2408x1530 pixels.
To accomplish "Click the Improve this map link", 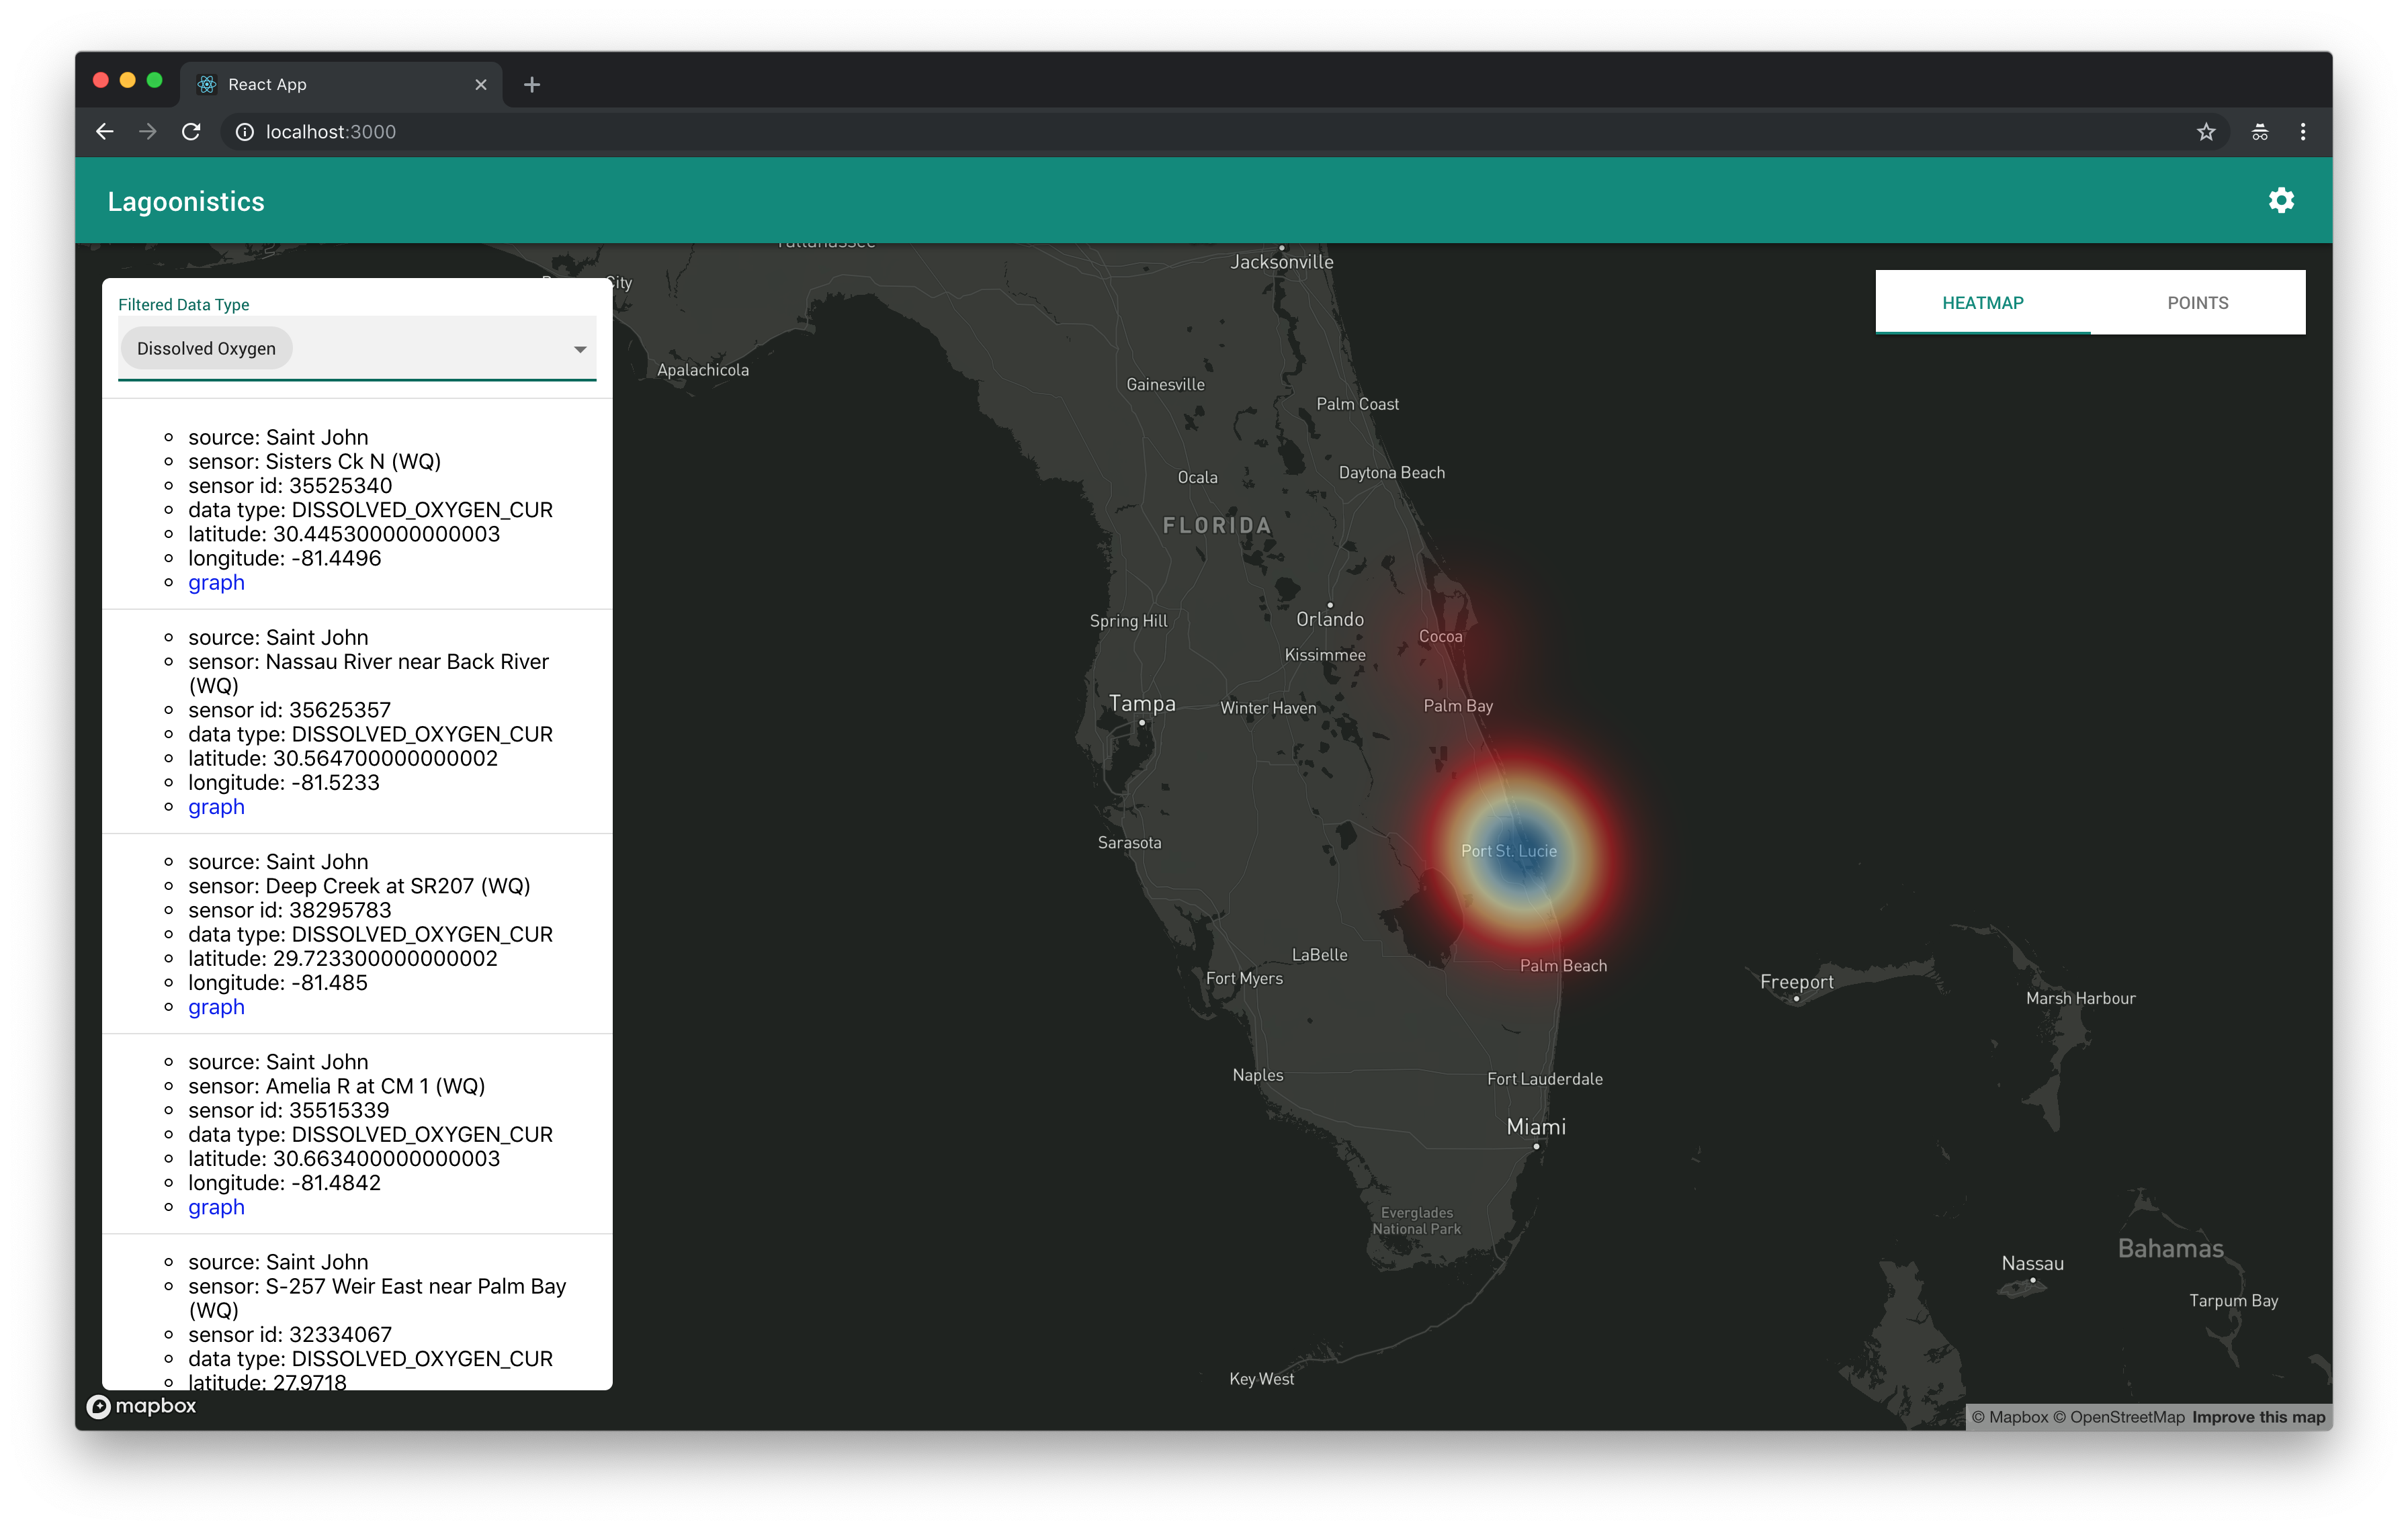I will [2258, 1417].
